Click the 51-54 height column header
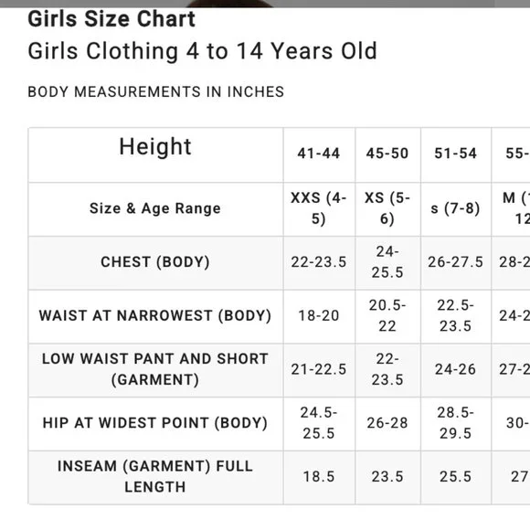530x530 pixels. point(456,154)
